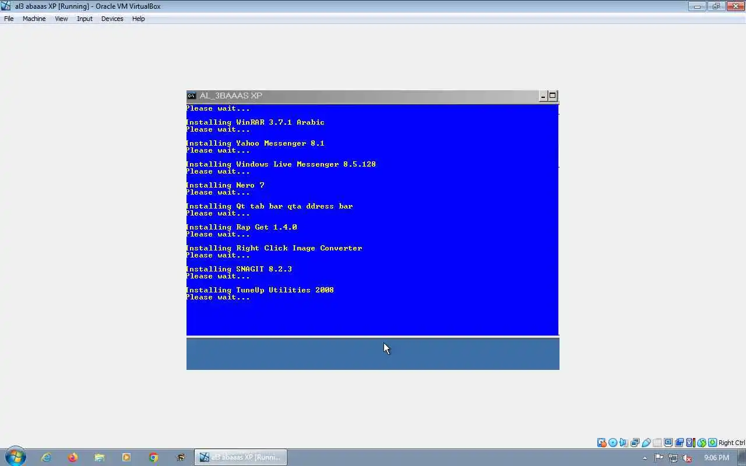Screen dimensions: 746x466
Task: Open the Action Center flag icon
Action: 659,458
